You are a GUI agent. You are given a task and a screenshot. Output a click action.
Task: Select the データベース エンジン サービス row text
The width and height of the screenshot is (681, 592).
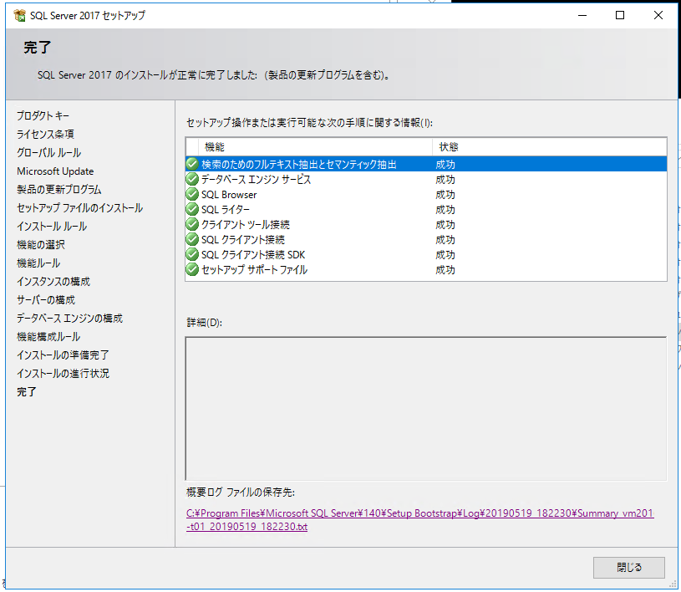click(256, 180)
